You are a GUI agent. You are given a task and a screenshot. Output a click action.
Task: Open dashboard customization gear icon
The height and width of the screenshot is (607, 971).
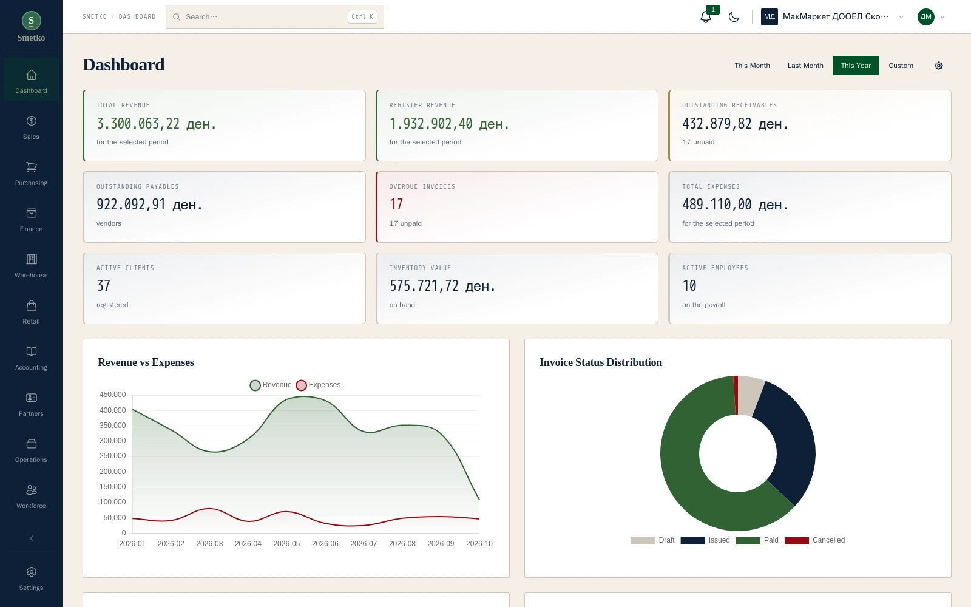[x=939, y=66]
